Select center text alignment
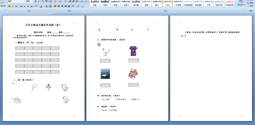This screenshot has height=125, width=255. (59, 6)
